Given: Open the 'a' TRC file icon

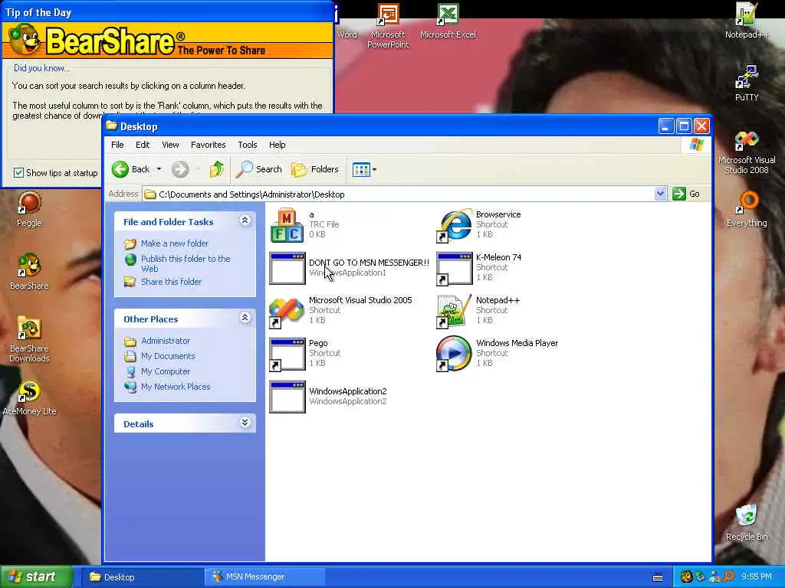Looking at the screenshot, I should [x=287, y=225].
